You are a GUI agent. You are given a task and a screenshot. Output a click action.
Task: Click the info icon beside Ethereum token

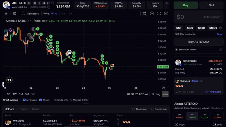click(221, 50)
